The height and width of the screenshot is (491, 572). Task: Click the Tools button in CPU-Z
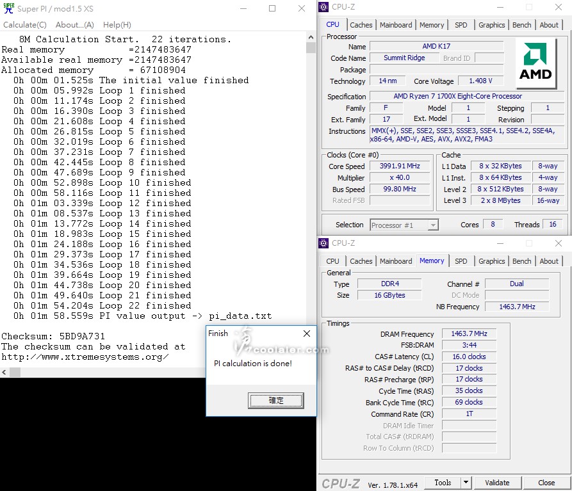tap(443, 482)
